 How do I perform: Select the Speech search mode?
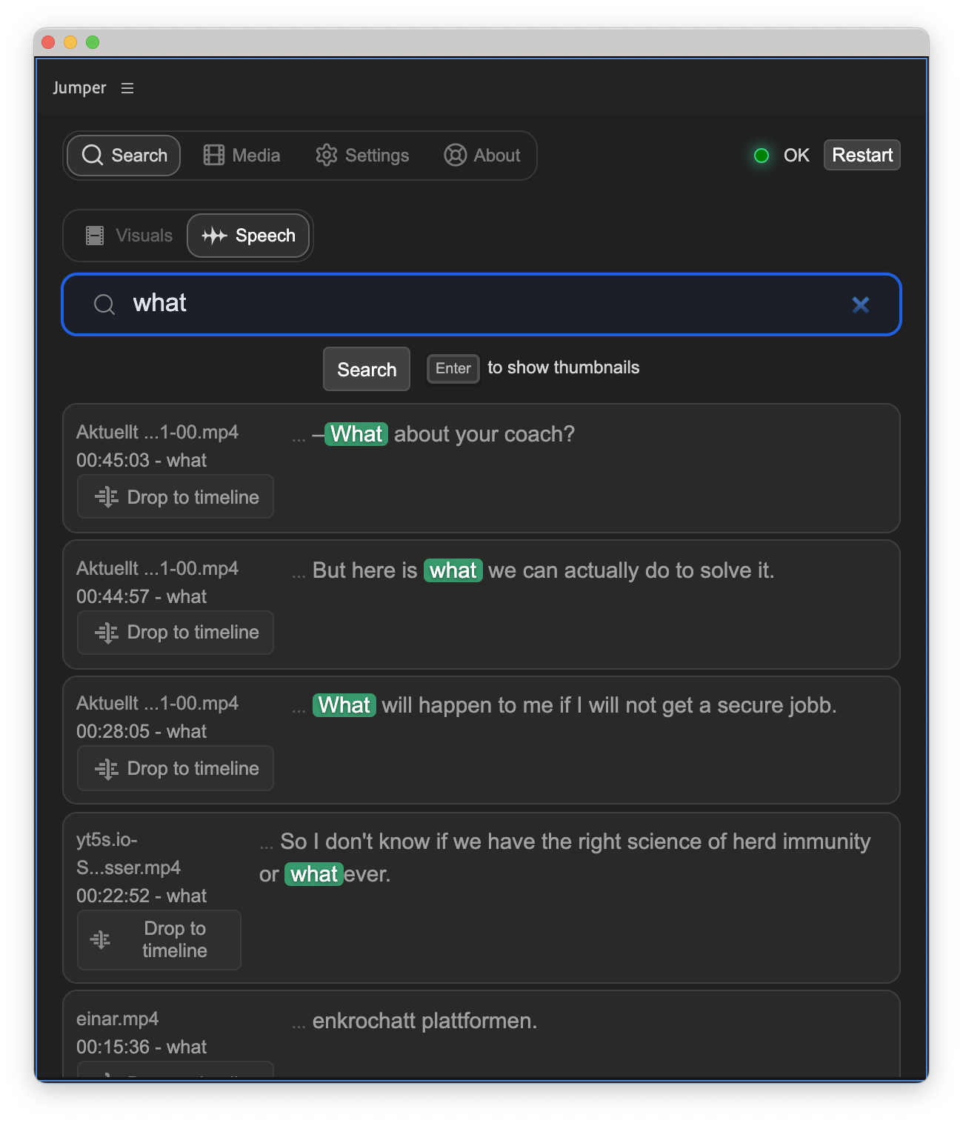click(249, 236)
